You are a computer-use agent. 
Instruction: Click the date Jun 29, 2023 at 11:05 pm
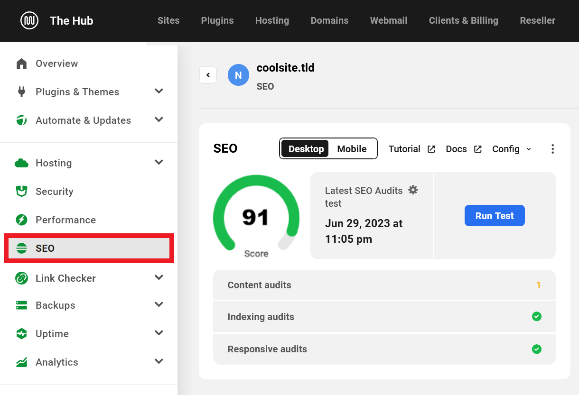tap(364, 231)
